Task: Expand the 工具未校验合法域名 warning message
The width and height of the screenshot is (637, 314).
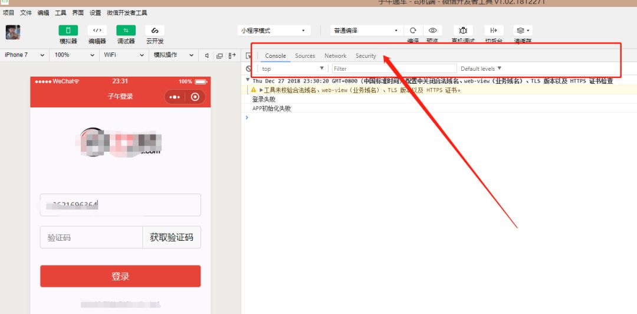Action: (261, 90)
